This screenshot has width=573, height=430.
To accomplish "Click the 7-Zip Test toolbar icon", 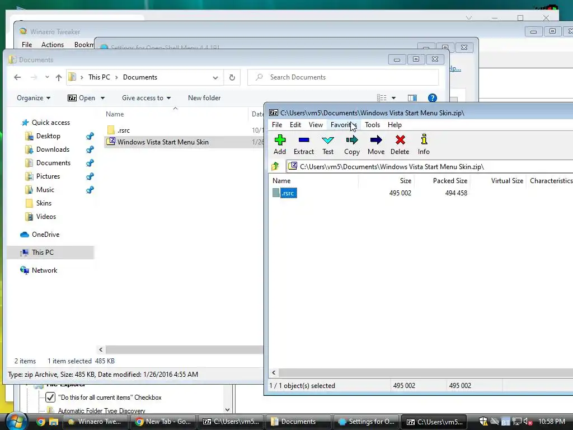I will pyautogui.click(x=328, y=144).
